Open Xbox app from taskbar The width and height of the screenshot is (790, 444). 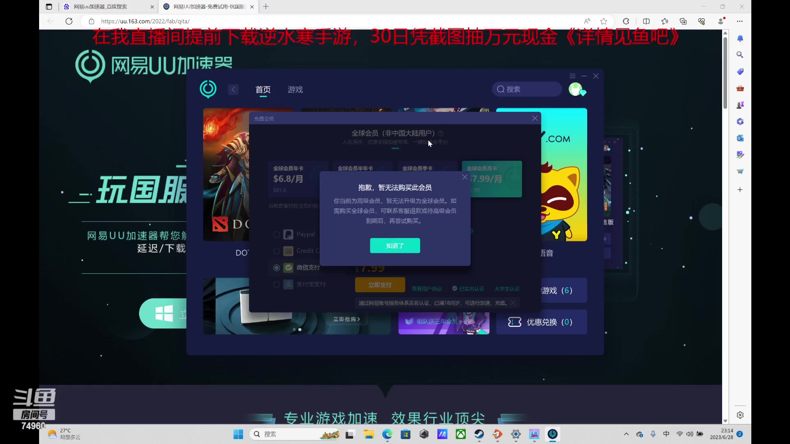coord(461,434)
